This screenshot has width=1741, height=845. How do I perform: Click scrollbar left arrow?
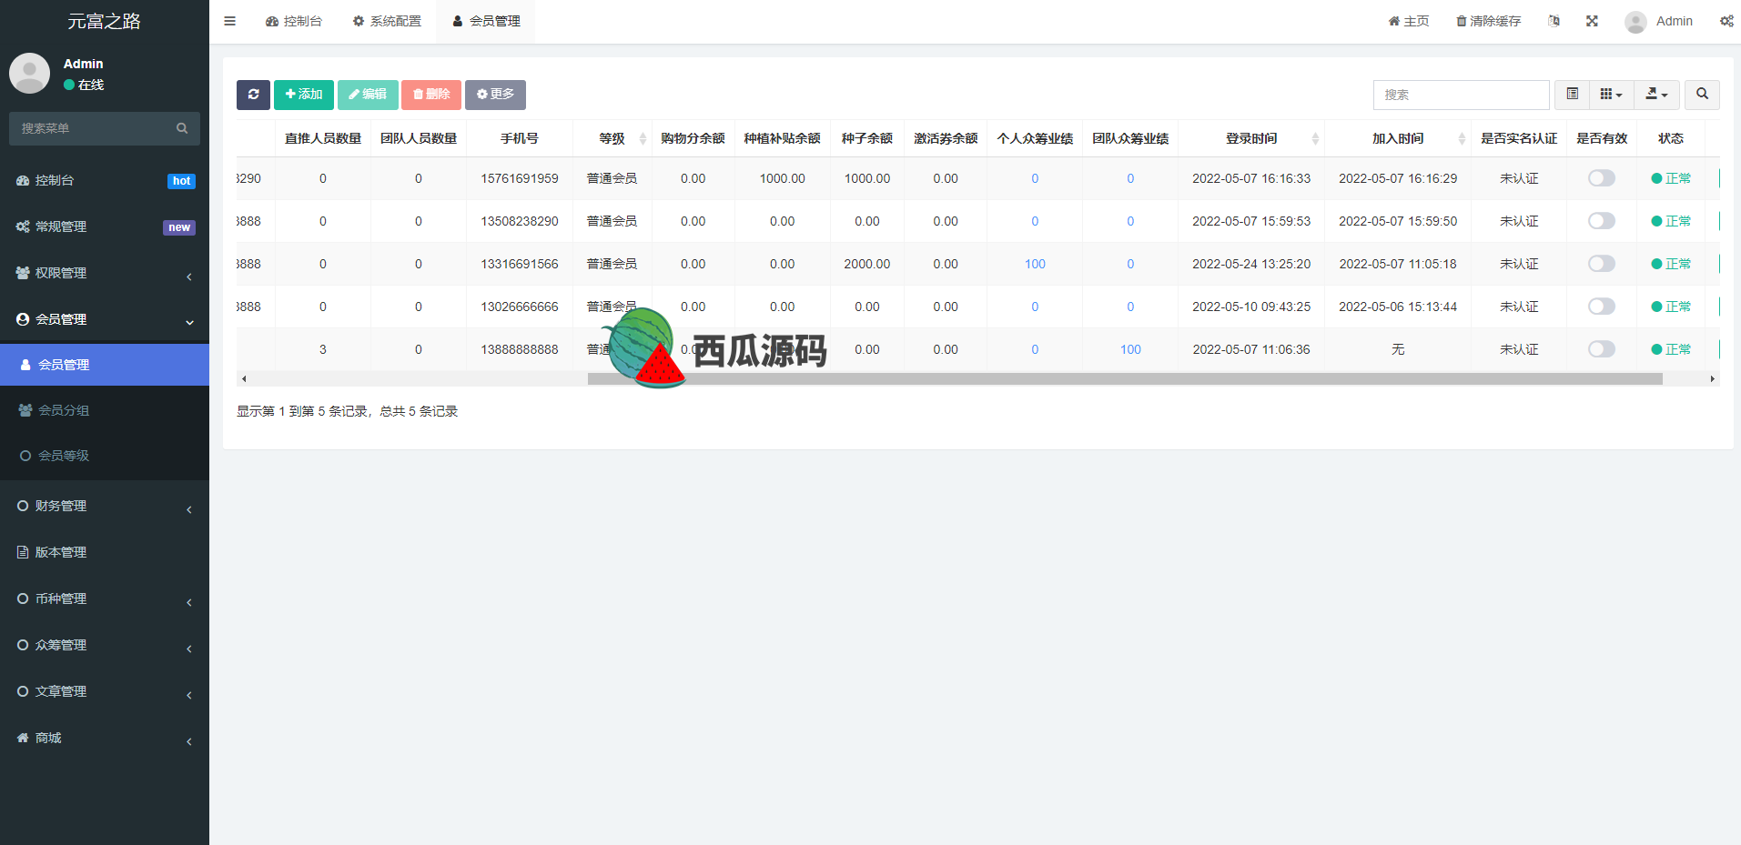[243, 379]
